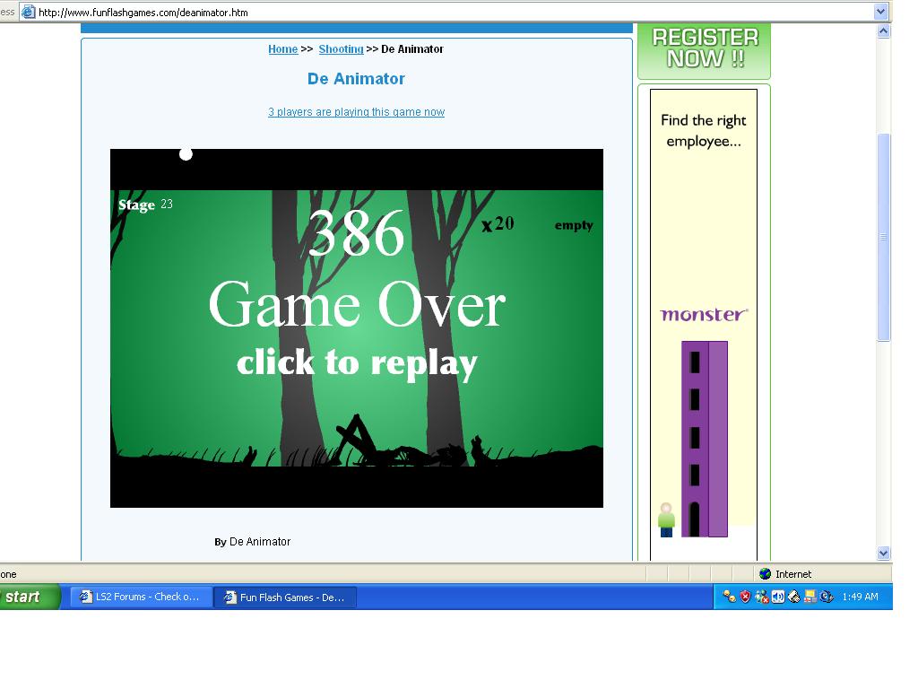Click the volume speaker tray icon

coord(777,597)
